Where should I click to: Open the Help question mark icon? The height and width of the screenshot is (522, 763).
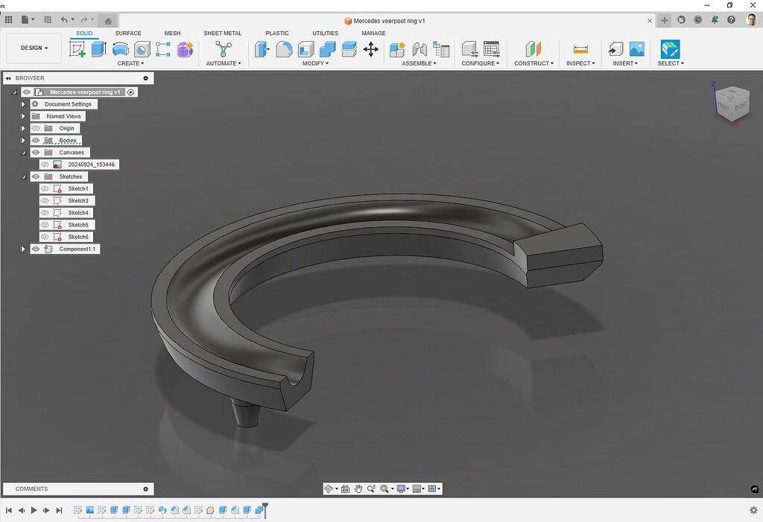point(731,20)
